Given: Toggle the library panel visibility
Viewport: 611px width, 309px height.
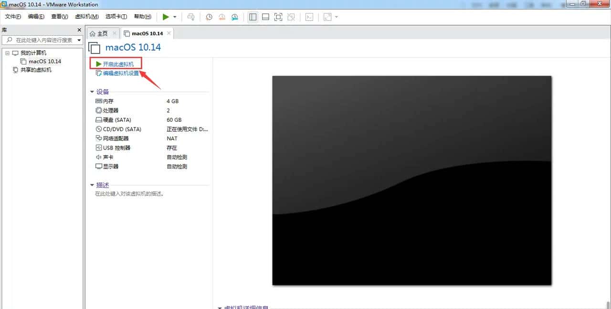Looking at the screenshot, I should tap(253, 17).
